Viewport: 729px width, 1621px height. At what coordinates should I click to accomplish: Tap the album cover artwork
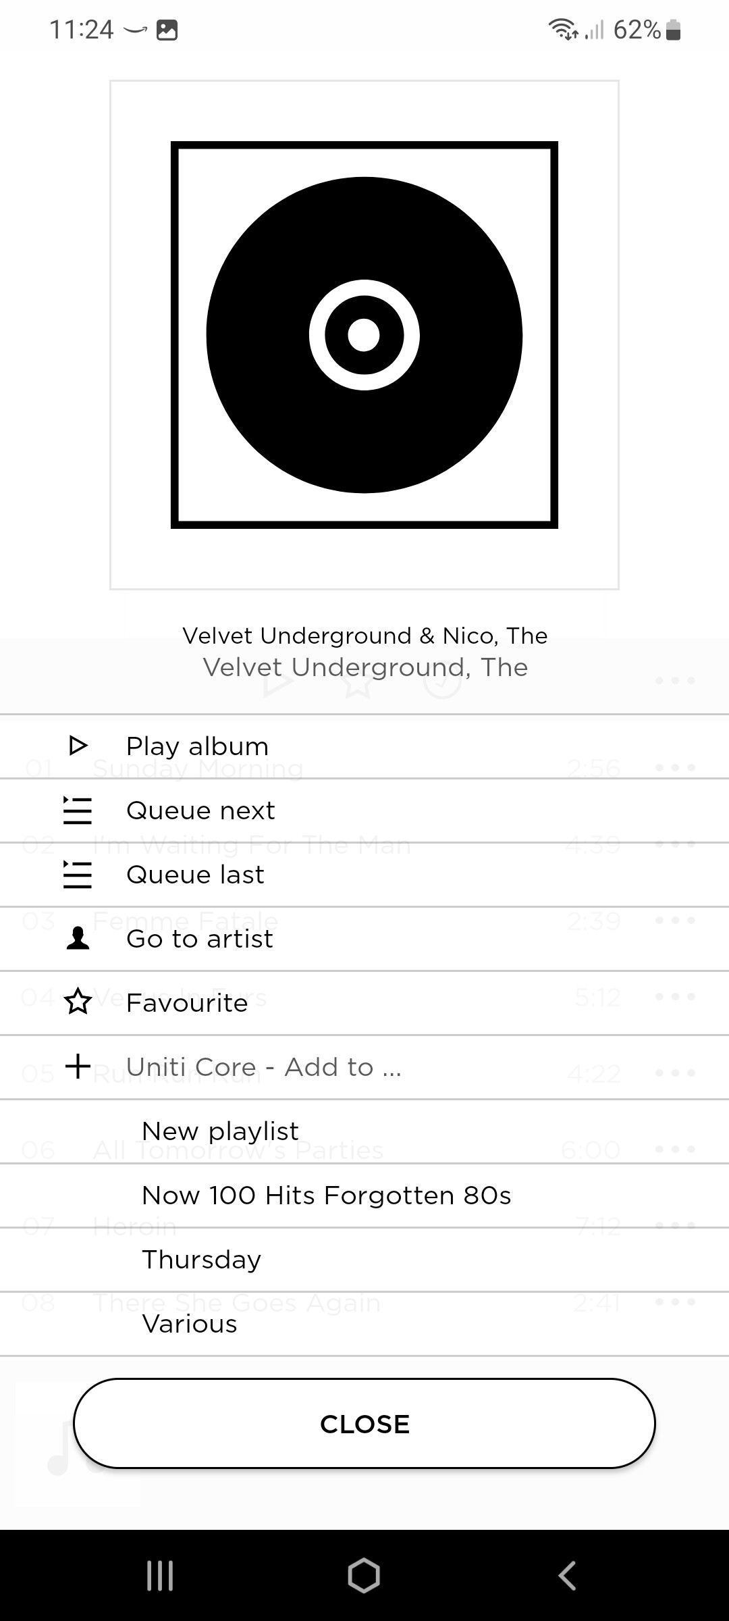(364, 335)
